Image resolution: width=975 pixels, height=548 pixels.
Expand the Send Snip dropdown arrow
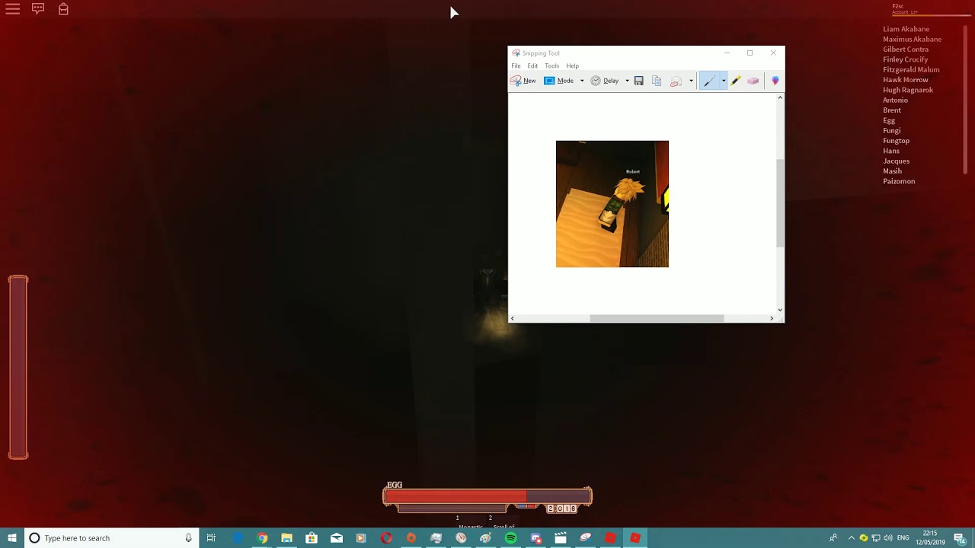(x=691, y=81)
